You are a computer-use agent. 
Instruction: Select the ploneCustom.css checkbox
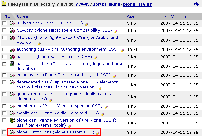[x=4, y=133]
